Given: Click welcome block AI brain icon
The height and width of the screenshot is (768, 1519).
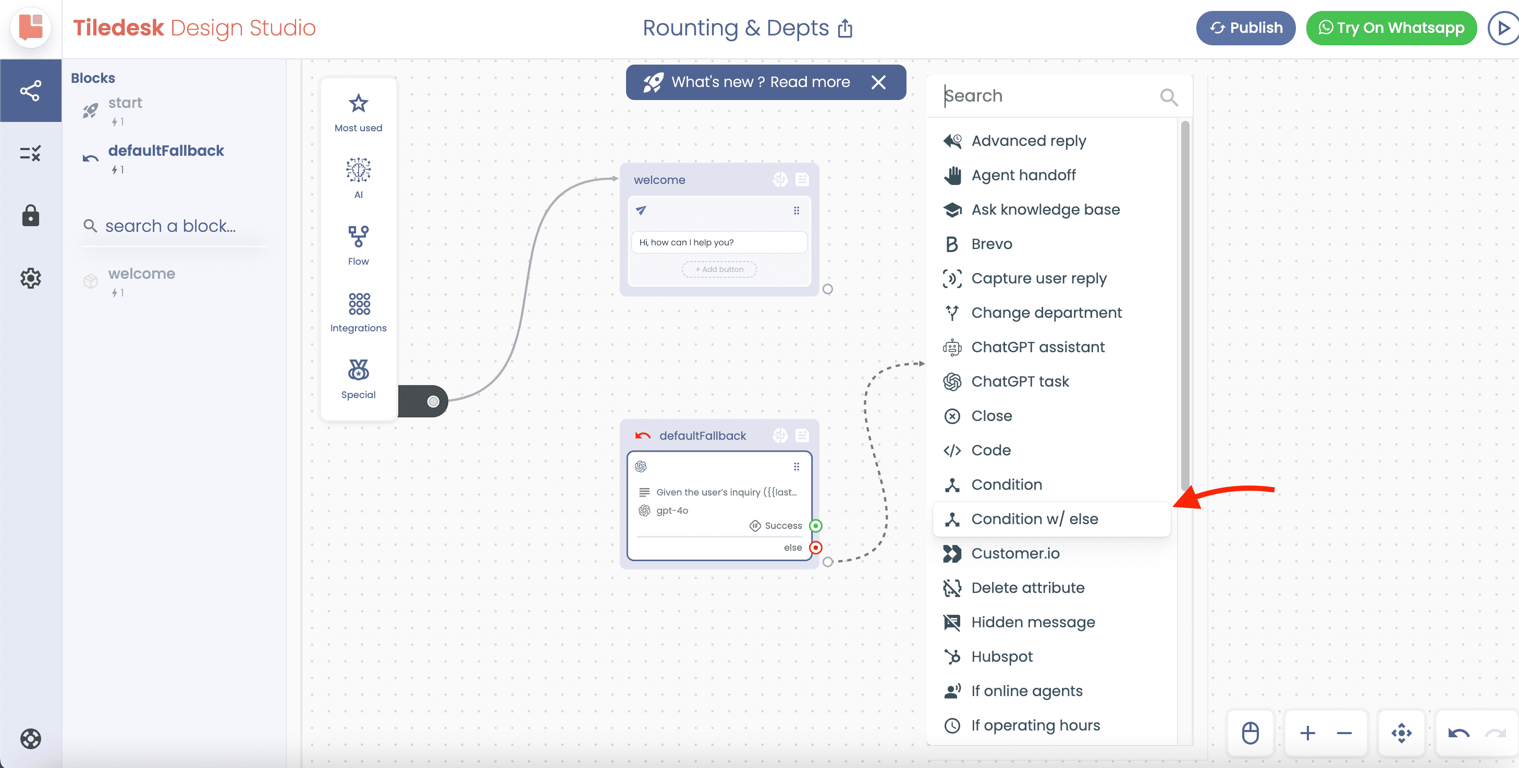Looking at the screenshot, I should 780,179.
